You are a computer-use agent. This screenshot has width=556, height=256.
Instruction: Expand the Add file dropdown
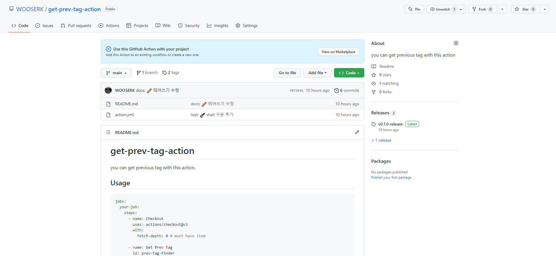pos(317,73)
